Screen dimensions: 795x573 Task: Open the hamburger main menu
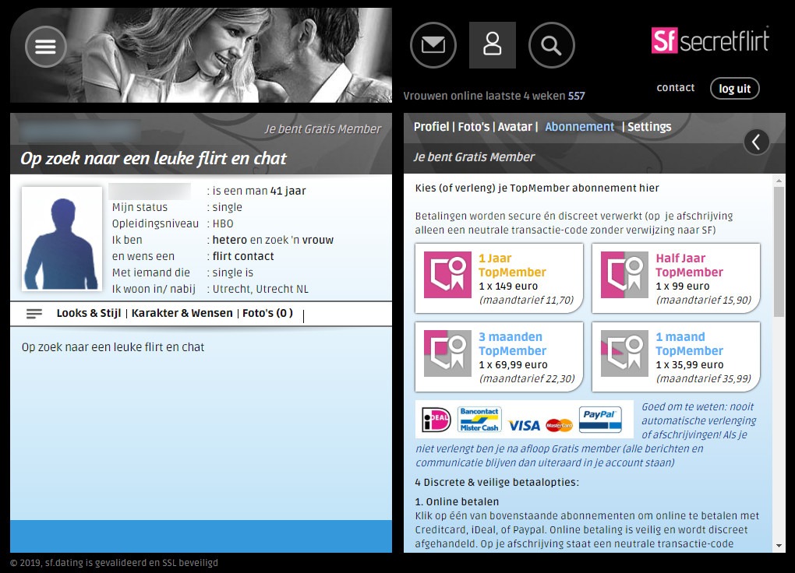[46, 47]
